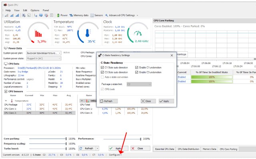
Task: Open the Sensors toolbar item
Action: (97, 15)
